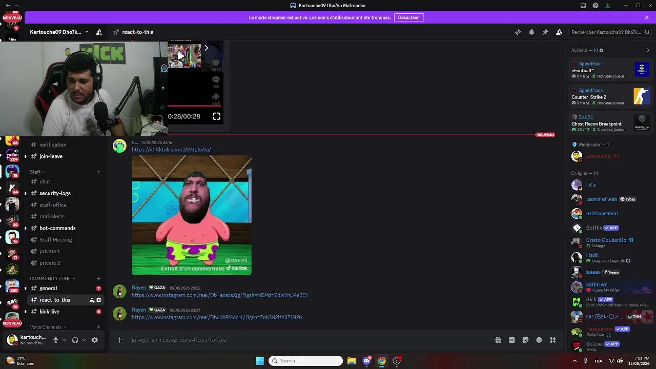The height and width of the screenshot is (369, 656).
Task: Click Rayen's username on the 23:22 message
Action: [x=139, y=288]
